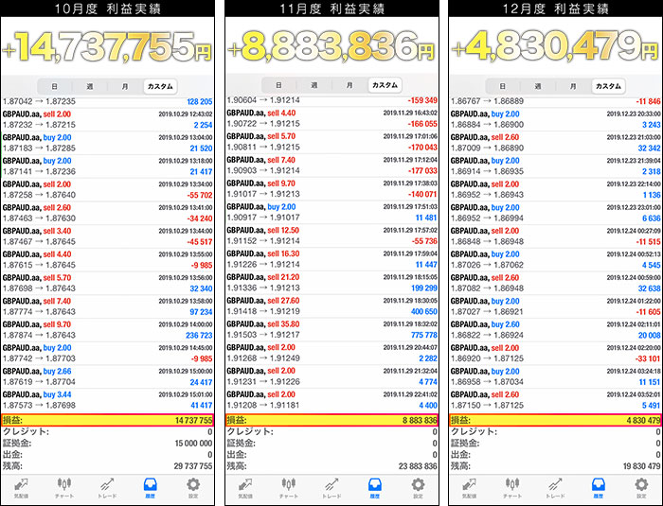
Task: Tap the sell 27.60 trade with profit 400 650
Action: pos(331,305)
